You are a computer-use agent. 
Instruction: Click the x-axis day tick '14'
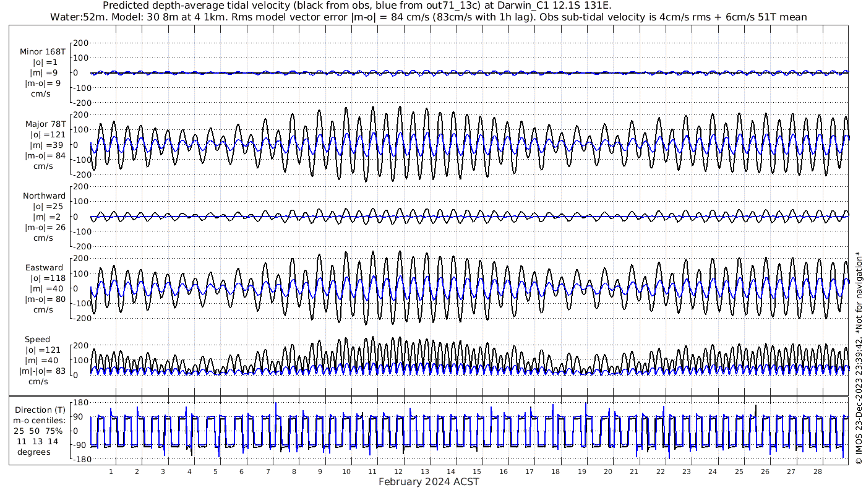(x=451, y=471)
